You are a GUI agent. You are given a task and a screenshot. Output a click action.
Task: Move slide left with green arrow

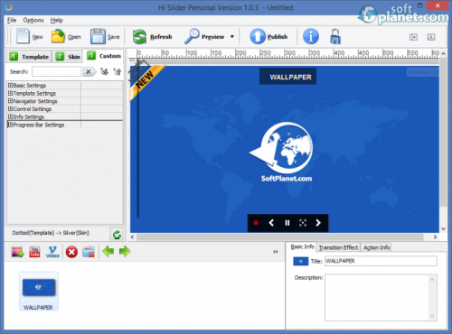click(108, 251)
